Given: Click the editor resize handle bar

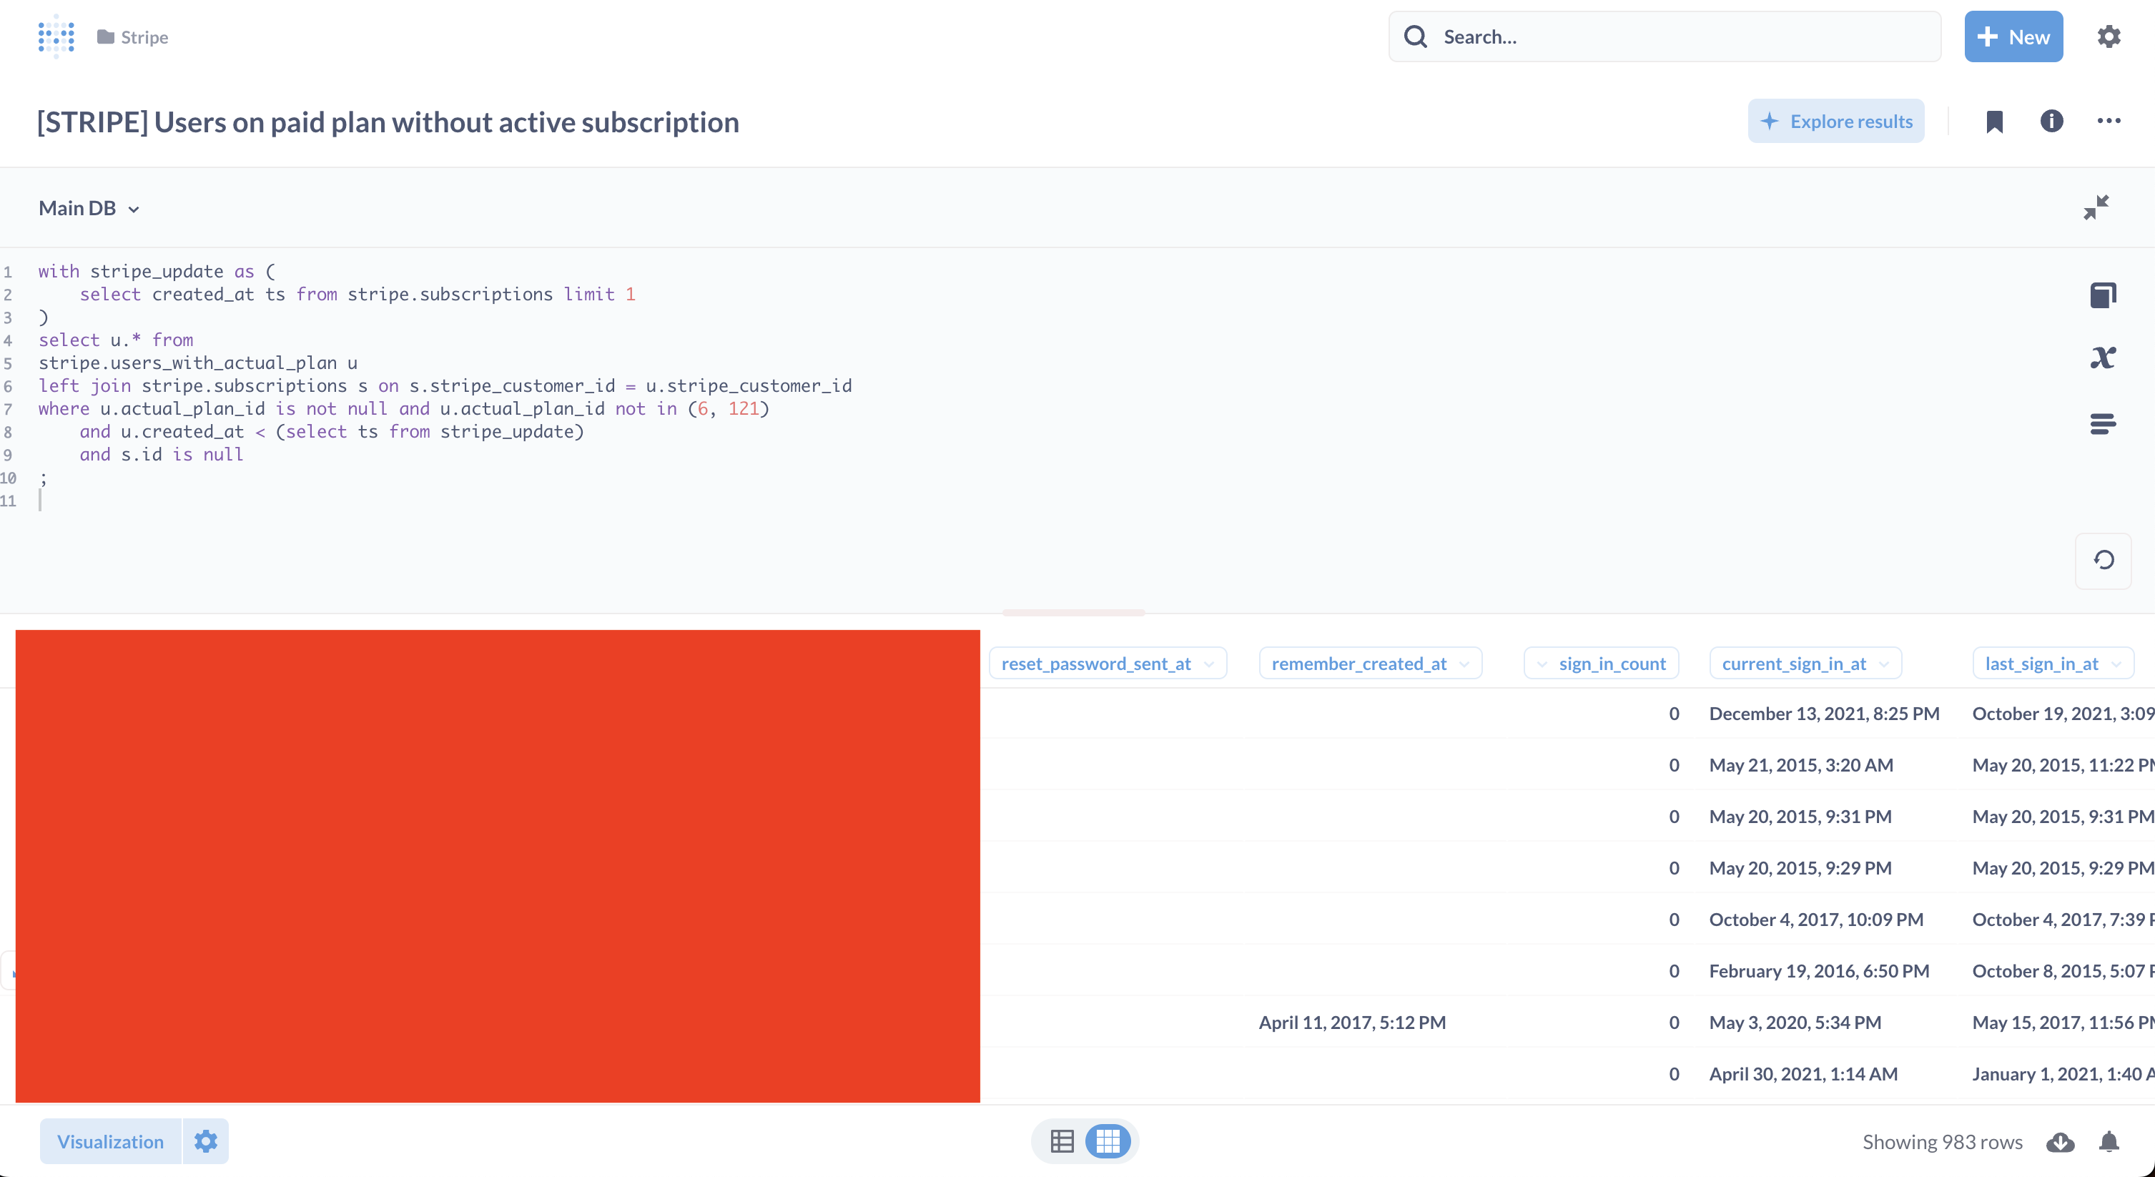Looking at the screenshot, I should coord(1073,612).
